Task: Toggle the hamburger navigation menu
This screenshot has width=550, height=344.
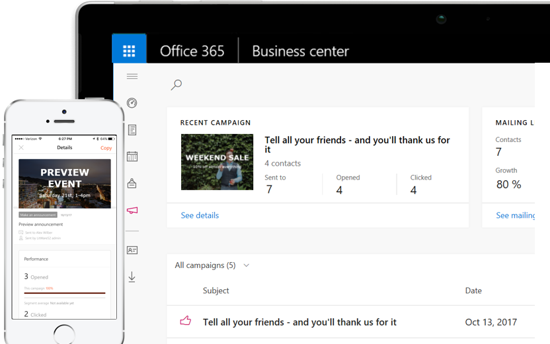Action: tap(132, 77)
